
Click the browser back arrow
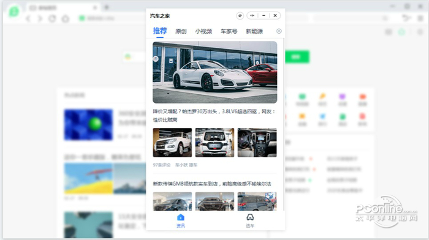(x=28, y=18)
